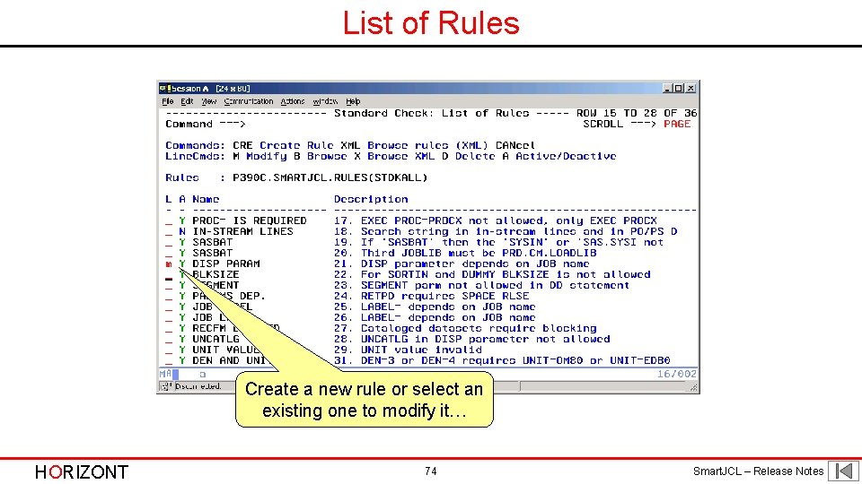The height and width of the screenshot is (484, 862).
Task: Click the disconnected status icon in status bar
Action: (x=164, y=387)
